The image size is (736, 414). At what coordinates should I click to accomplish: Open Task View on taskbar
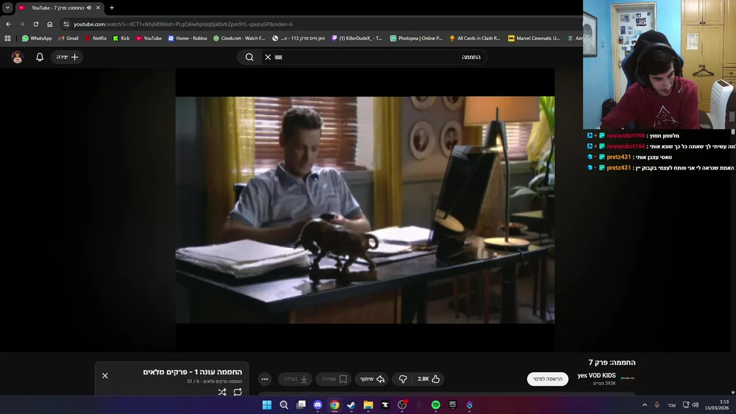click(301, 405)
